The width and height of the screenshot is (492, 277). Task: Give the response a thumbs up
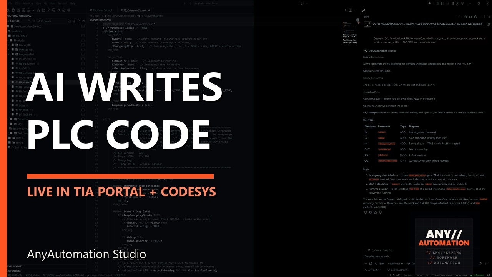pos(375,212)
